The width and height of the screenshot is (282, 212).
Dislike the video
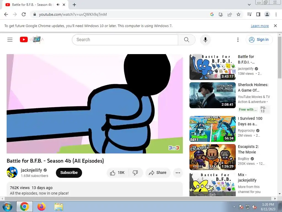point(135,173)
